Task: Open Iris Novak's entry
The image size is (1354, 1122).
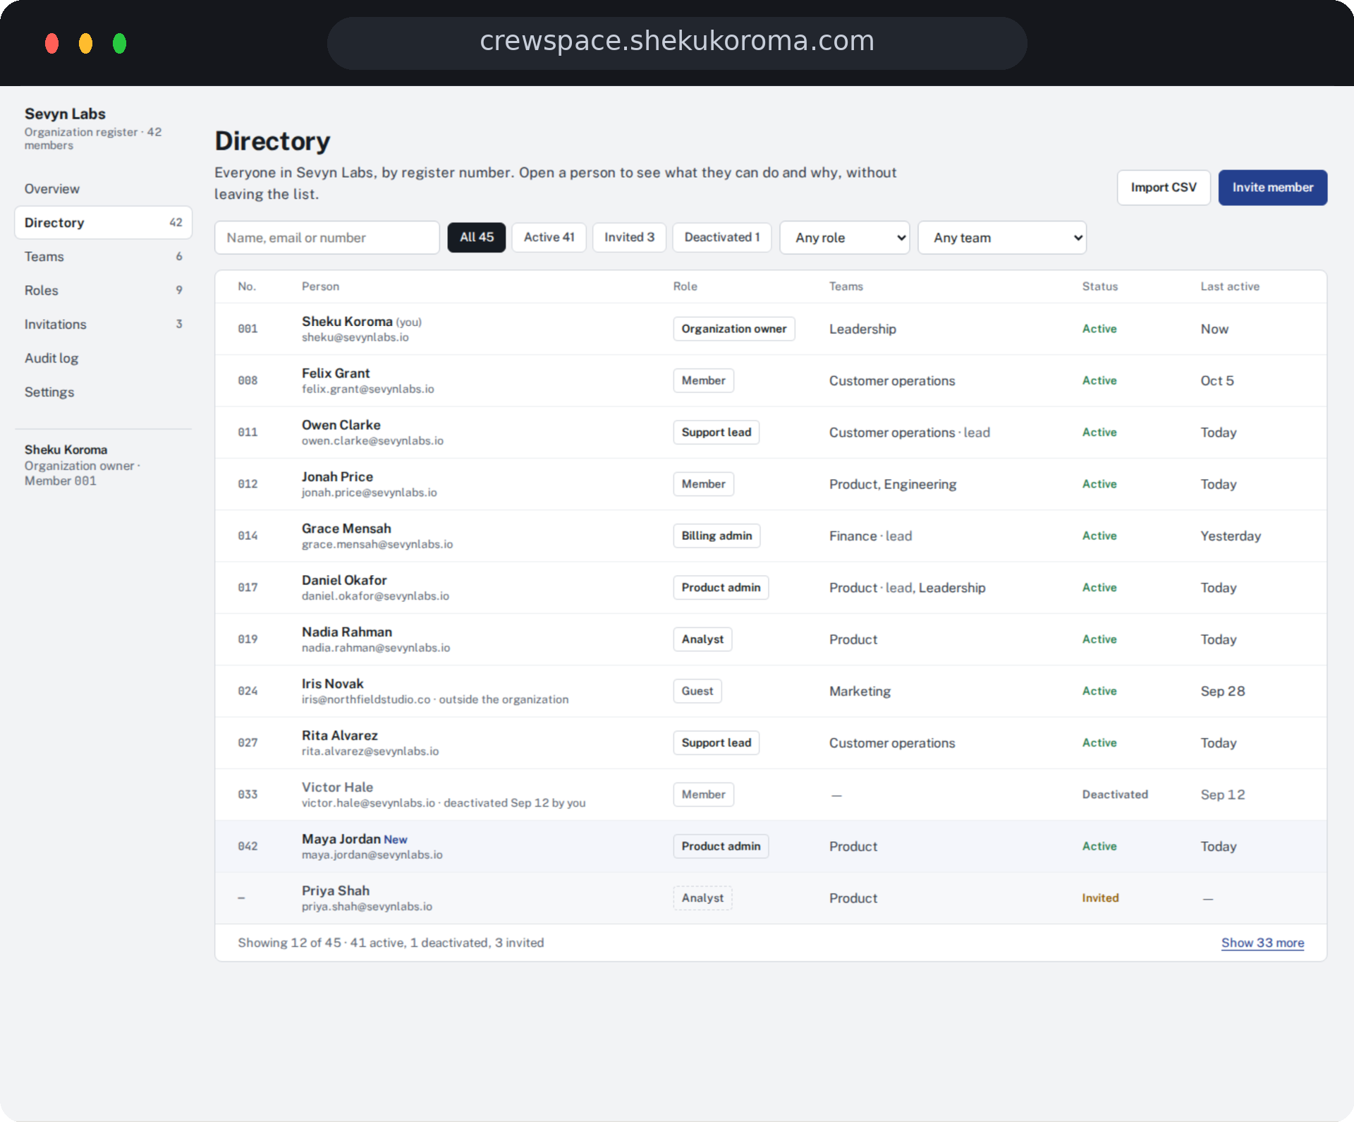Action: point(771,692)
